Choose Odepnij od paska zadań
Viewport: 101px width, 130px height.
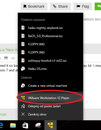[x=50, y=106]
